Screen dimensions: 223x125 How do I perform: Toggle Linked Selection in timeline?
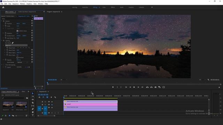(x=47, y=97)
